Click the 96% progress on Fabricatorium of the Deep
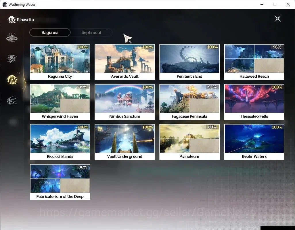Screen dimensions: 295x230 pyautogui.click(x=83, y=167)
